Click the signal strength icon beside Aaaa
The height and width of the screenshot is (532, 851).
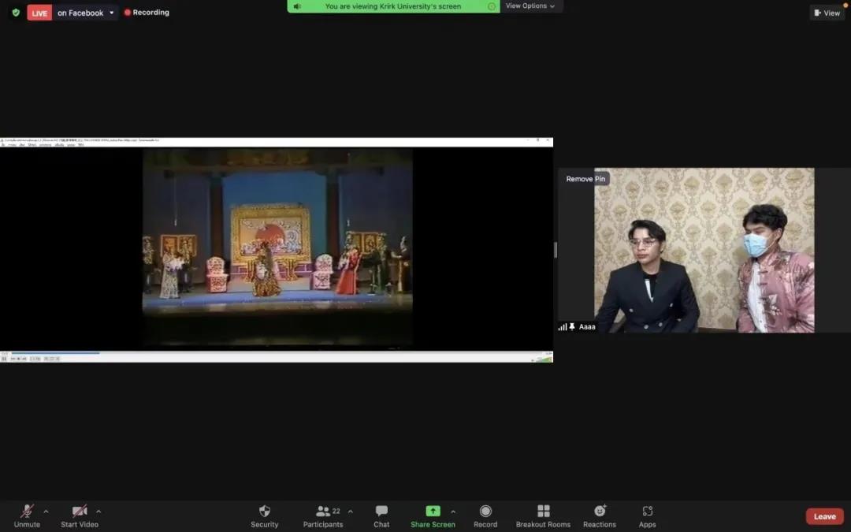click(x=563, y=327)
